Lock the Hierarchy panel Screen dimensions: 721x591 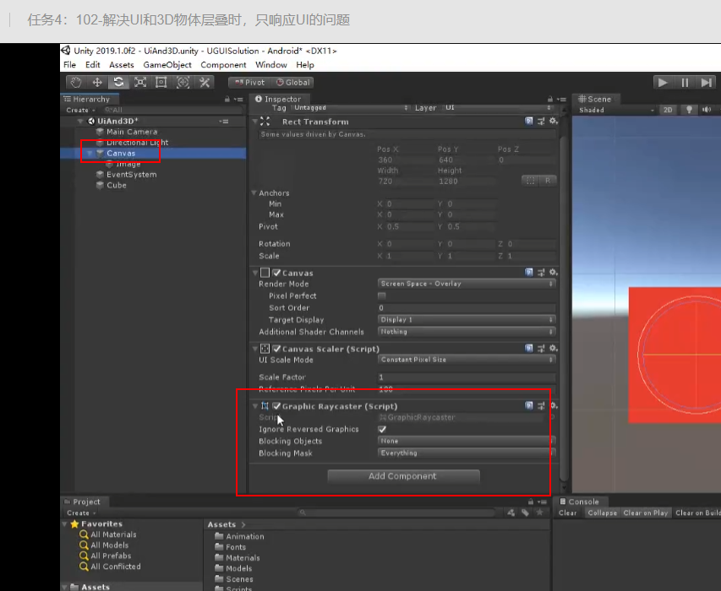pyautogui.click(x=227, y=99)
